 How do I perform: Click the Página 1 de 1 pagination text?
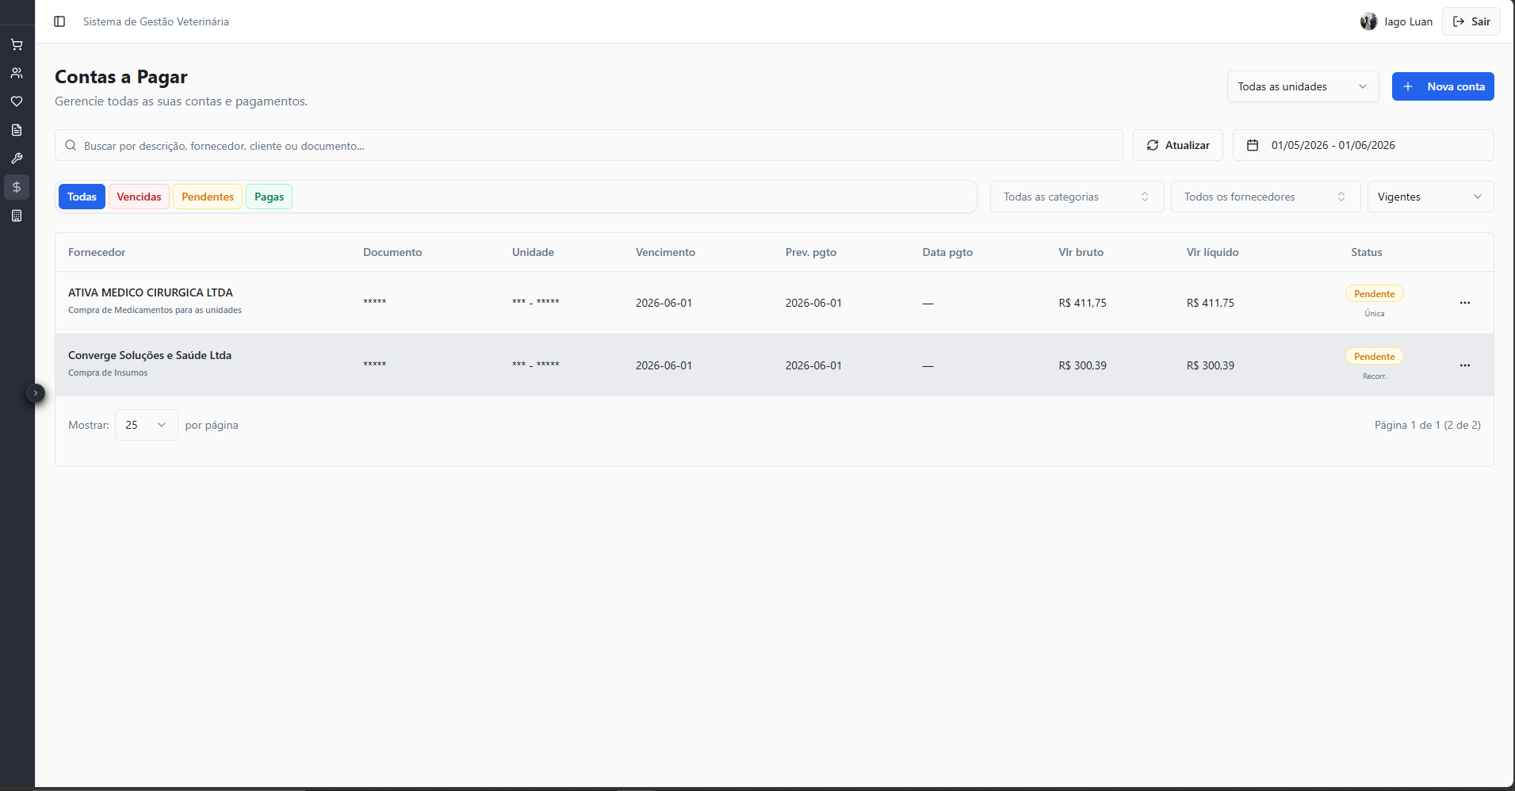tap(1427, 425)
